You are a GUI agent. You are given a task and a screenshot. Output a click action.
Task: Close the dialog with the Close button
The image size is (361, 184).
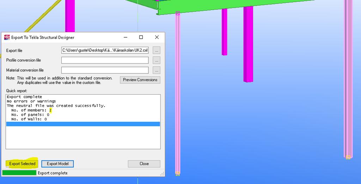coord(144,164)
